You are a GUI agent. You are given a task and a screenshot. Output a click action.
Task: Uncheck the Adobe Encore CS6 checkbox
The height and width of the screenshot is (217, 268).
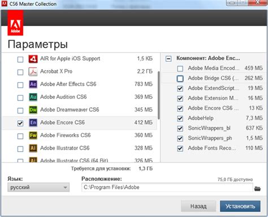pyautogui.click(x=20, y=124)
